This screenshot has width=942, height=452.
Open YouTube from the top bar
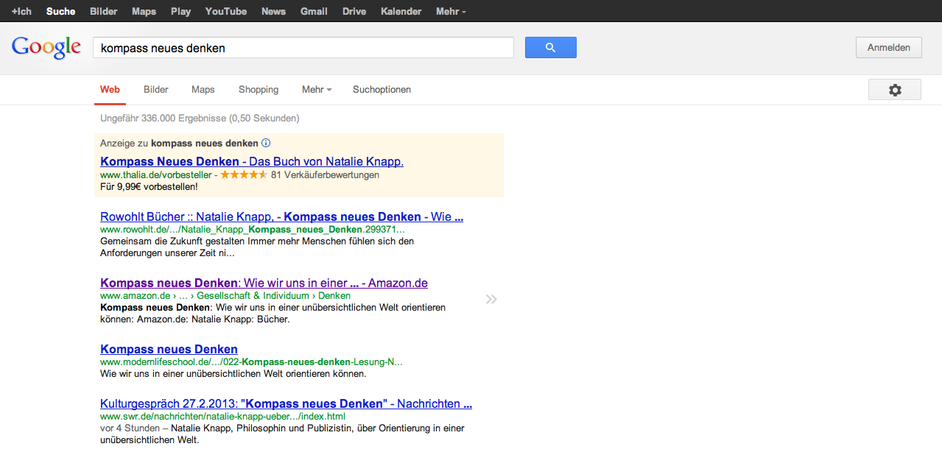point(226,11)
